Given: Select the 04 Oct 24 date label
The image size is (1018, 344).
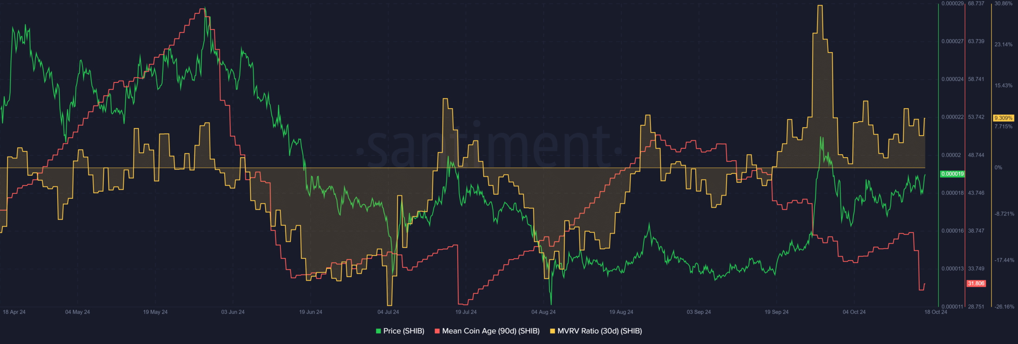Looking at the screenshot, I should (854, 312).
